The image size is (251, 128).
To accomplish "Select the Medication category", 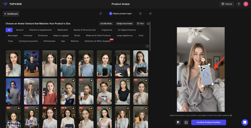I will [63, 30].
